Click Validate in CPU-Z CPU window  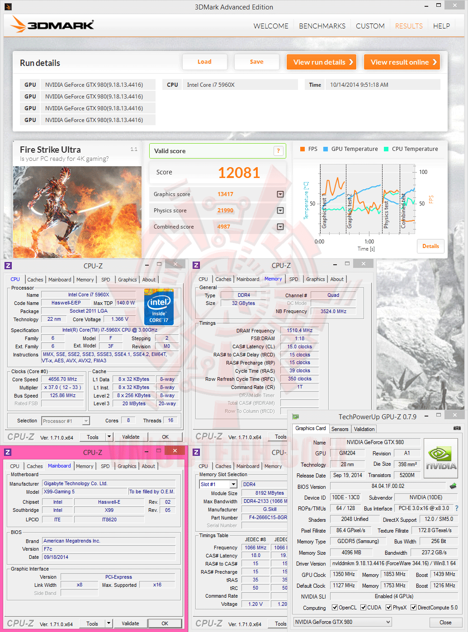click(131, 437)
